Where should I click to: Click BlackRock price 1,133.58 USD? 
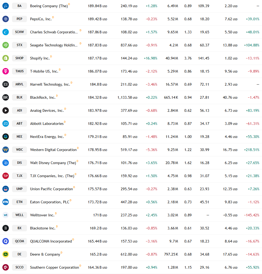coord(128,97)
